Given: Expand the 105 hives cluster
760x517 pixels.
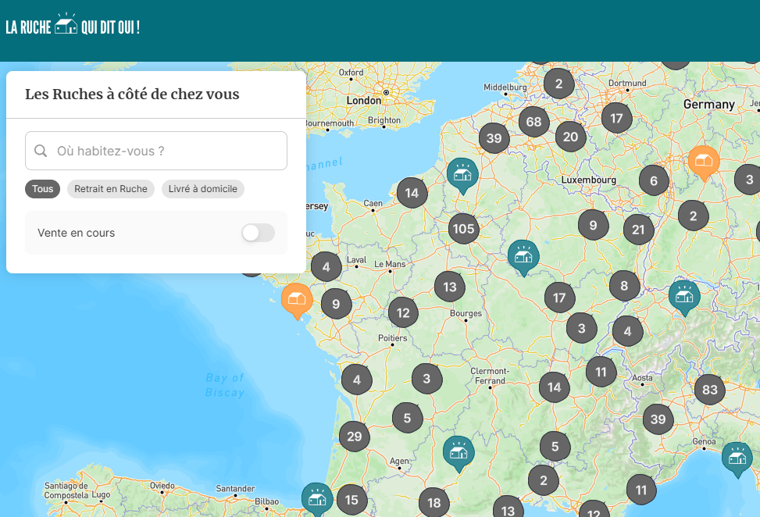Looking at the screenshot, I should pos(463,229).
